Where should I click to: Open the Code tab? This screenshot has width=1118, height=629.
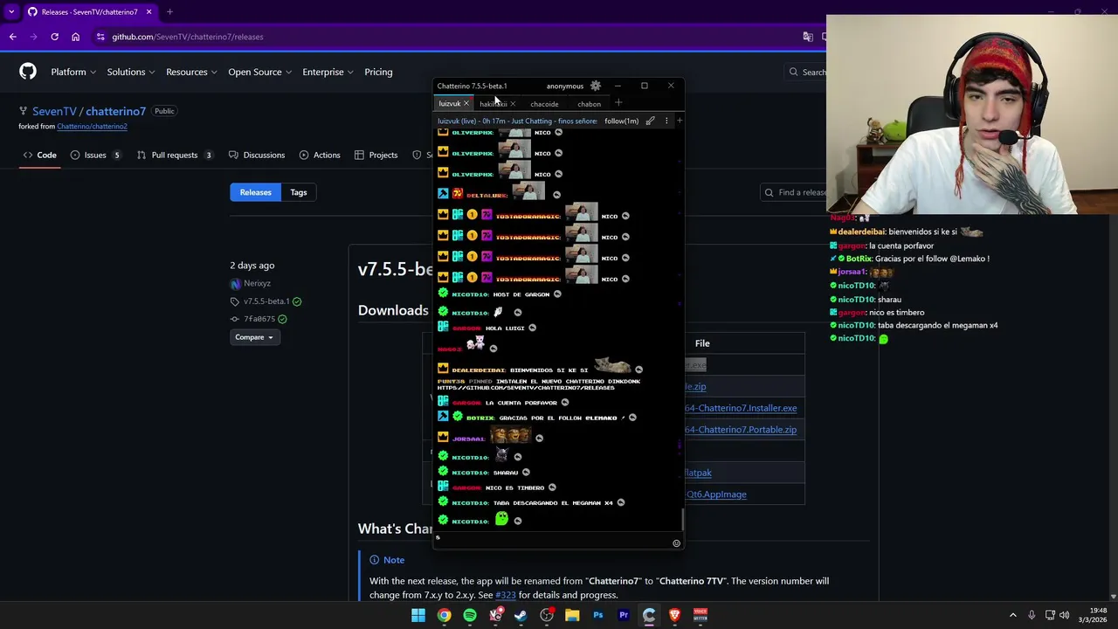[39, 155]
